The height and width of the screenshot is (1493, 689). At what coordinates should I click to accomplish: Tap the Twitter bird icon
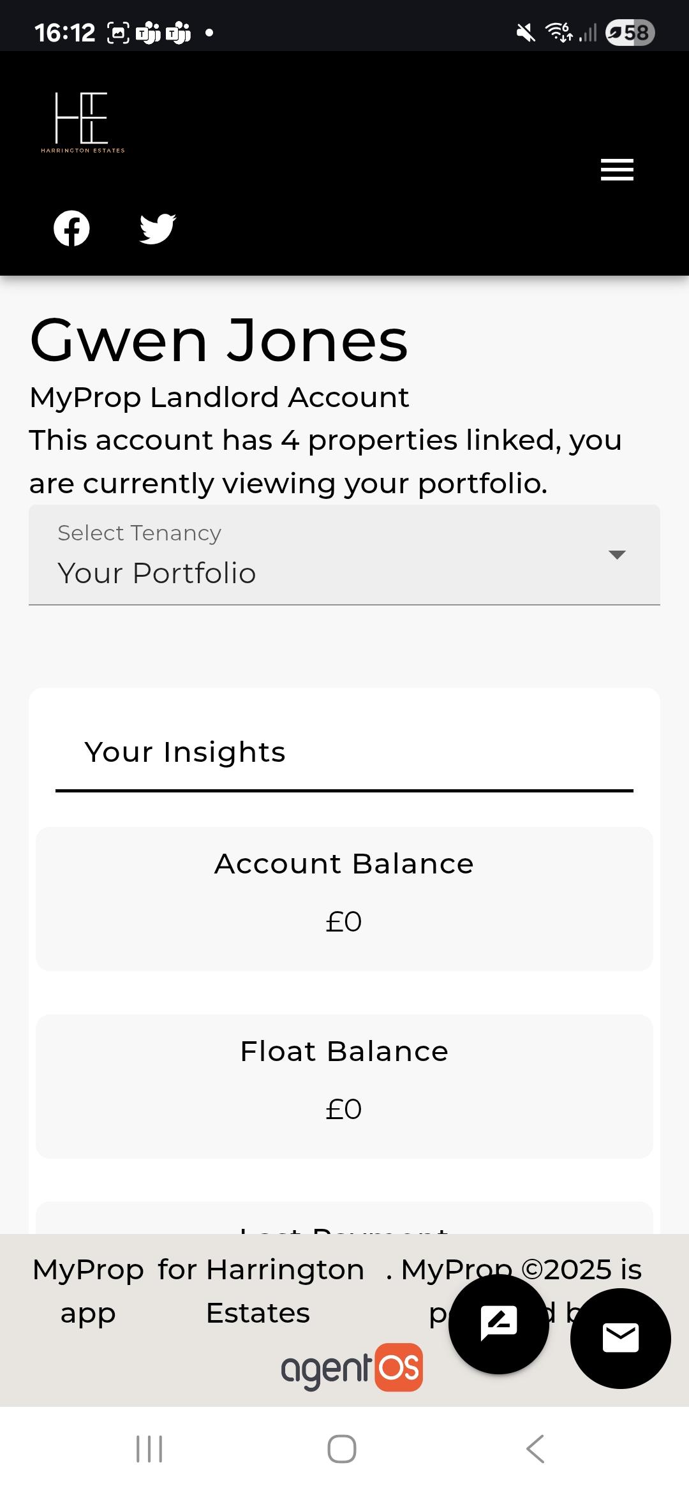tap(158, 228)
